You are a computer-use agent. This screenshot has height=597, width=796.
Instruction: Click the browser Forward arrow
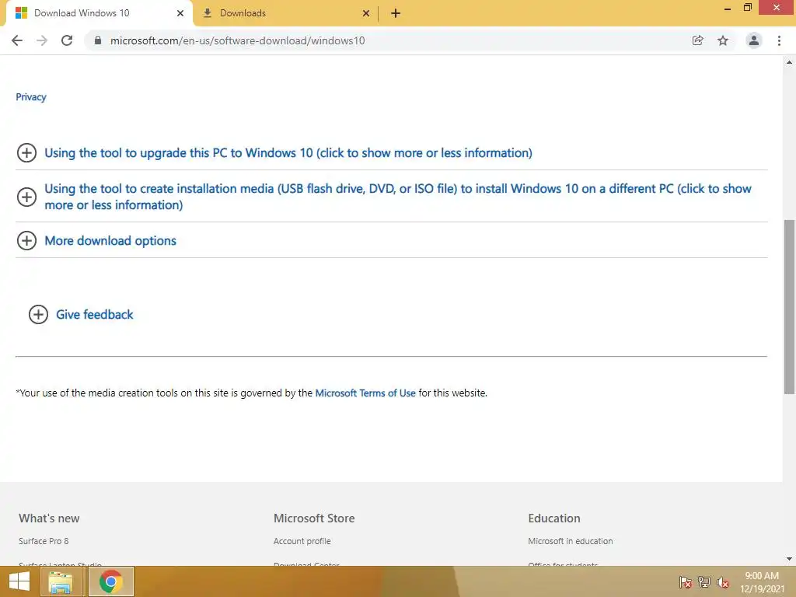[42, 40]
